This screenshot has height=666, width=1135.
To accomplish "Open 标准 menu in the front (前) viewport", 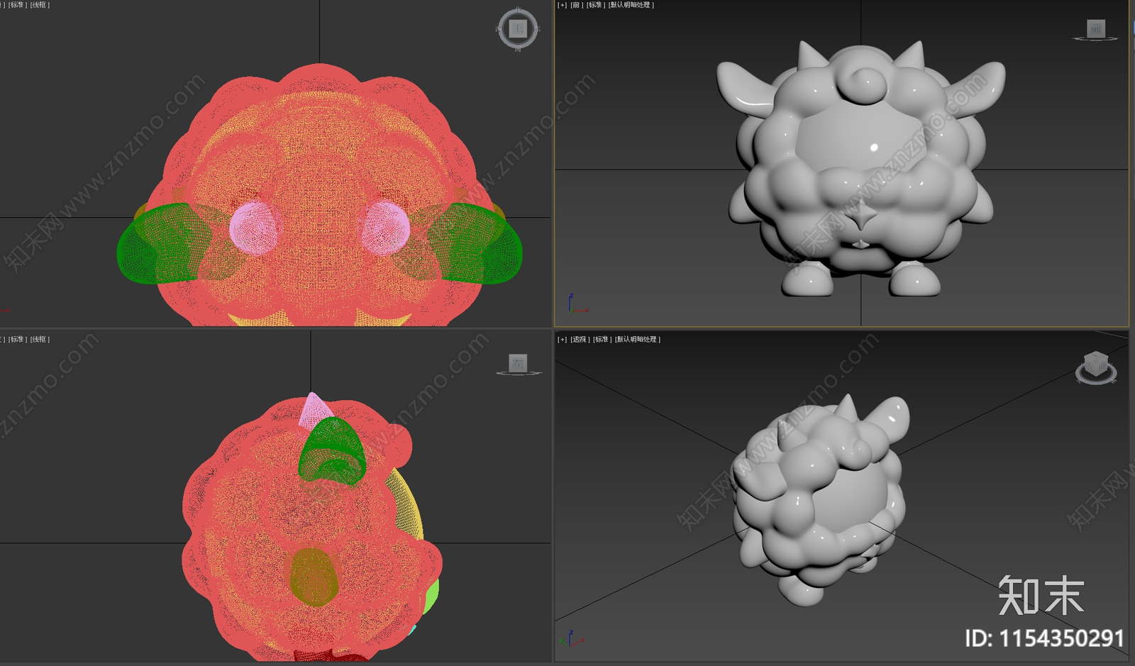I will pyautogui.click(x=594, y=5).
